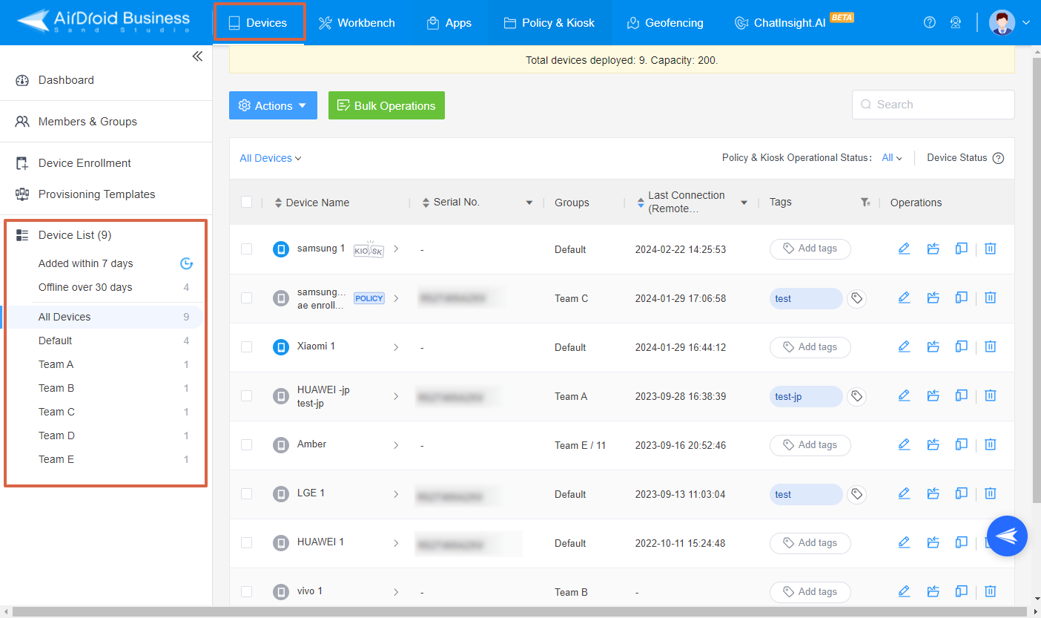The width and height of the screenshot is (1041, 618).
Task: Open the customer support headset icon
Action: point(956,22)
